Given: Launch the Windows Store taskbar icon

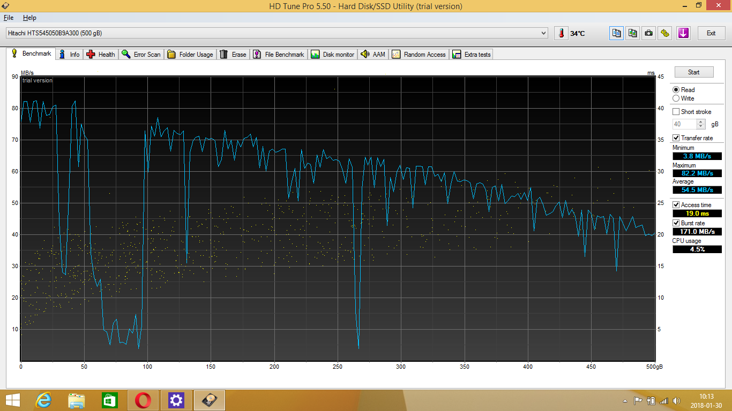Looking at the screenshot, I should (110, 400).
